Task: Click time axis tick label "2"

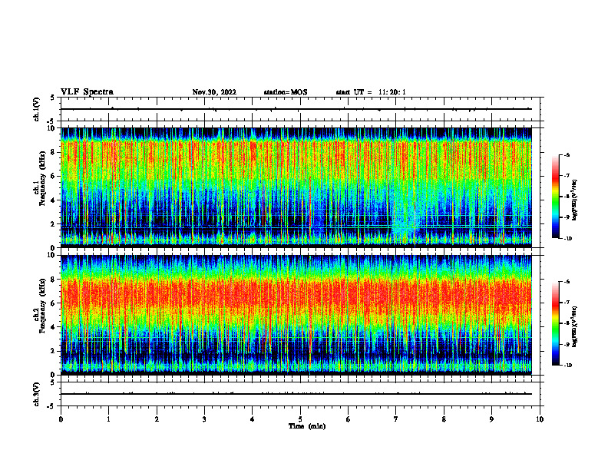Action: [157, 419]
